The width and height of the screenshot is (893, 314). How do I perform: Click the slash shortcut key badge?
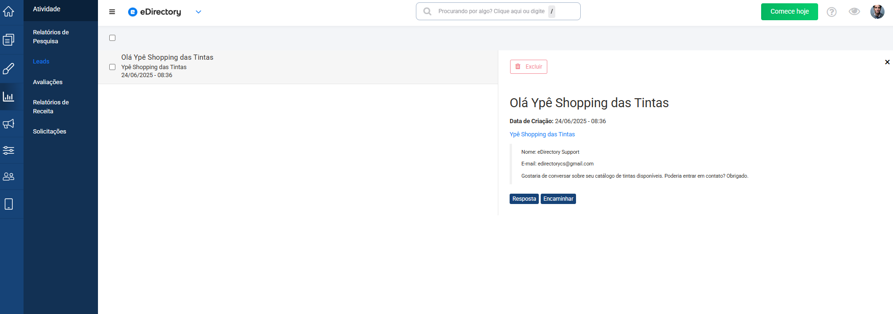(552, 11)
